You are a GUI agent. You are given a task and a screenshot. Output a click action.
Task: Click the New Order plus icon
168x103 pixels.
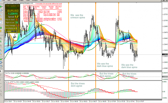1,28
